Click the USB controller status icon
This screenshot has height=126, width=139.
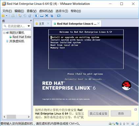pyautogui.click(x=121, y=124)
